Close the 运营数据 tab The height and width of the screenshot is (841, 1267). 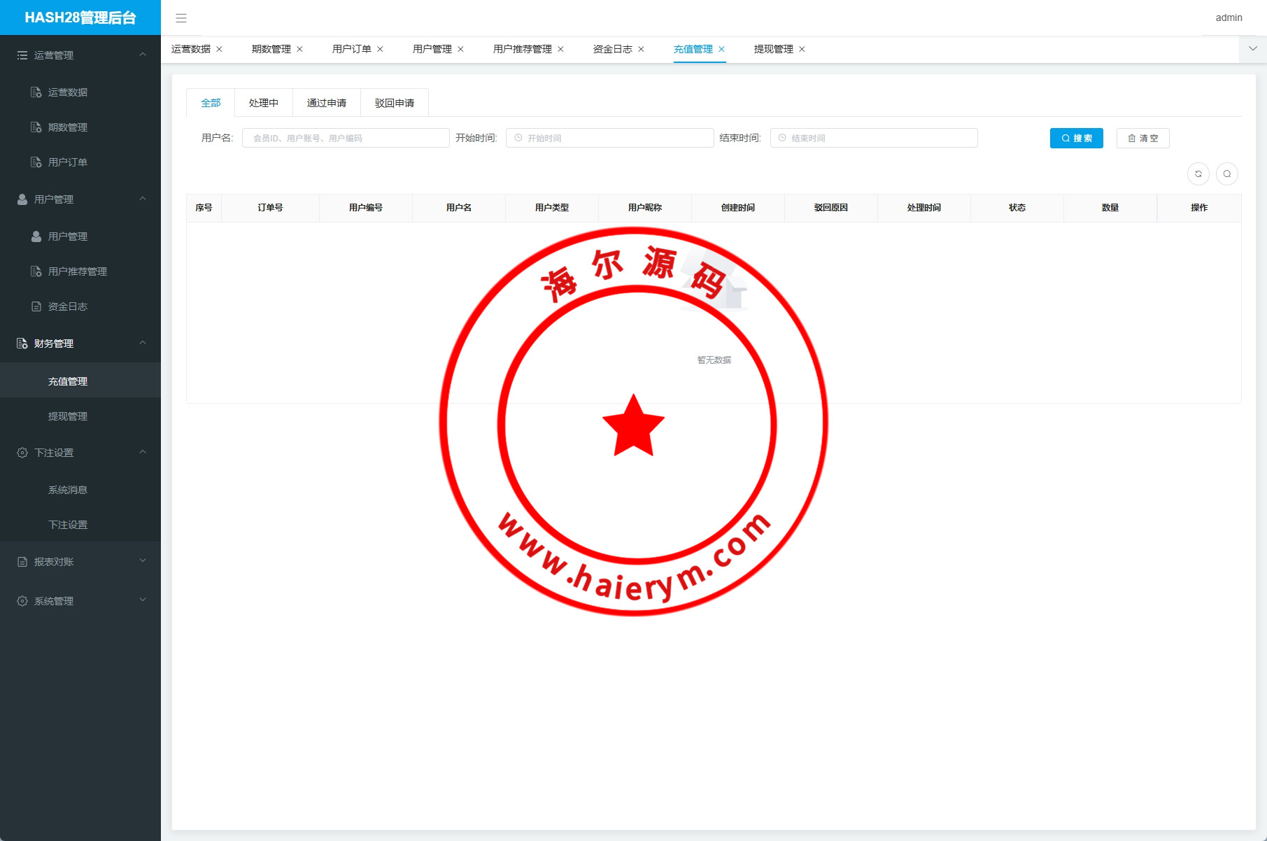219,49
